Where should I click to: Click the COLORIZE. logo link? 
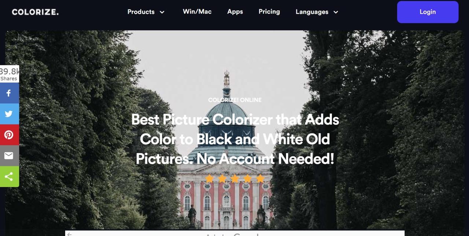pyautogui.click(x=35, y=12)
